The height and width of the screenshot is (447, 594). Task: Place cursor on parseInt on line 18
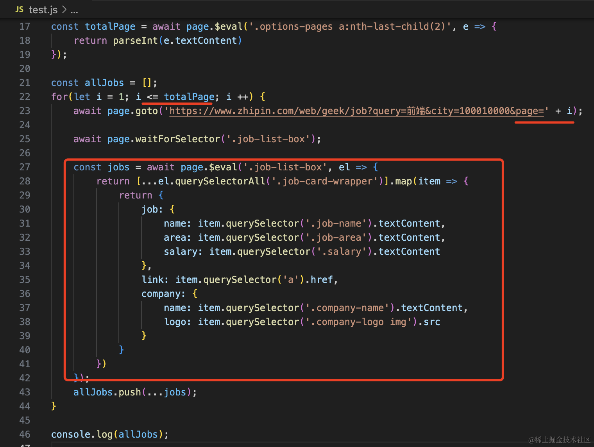(x=136, y=41)
